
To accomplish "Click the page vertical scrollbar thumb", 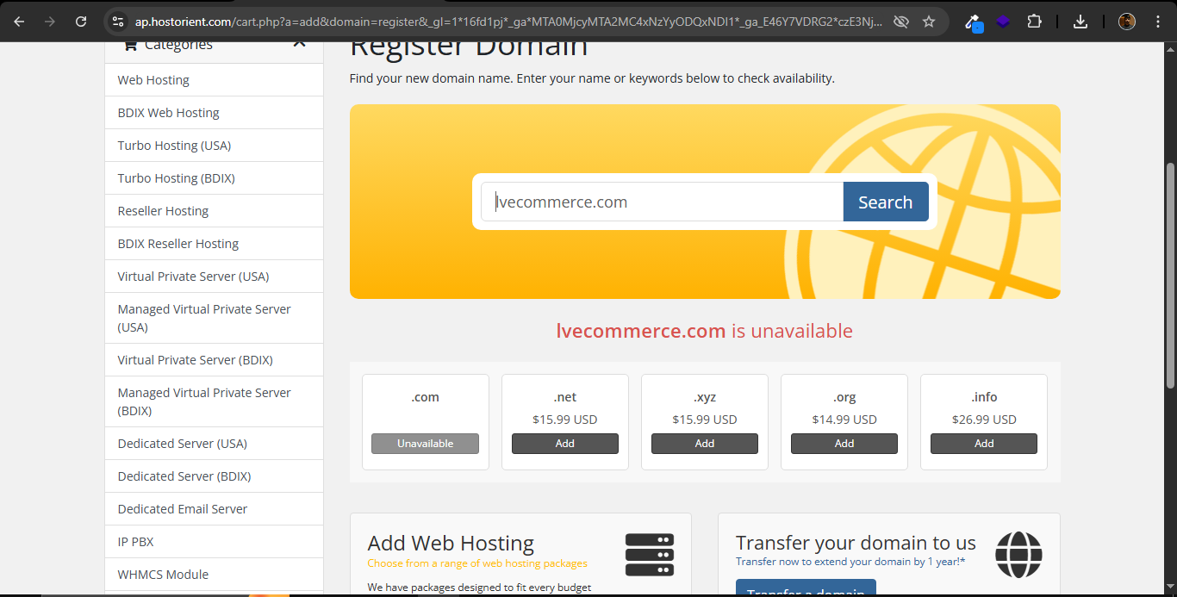I will [1169, 276].
